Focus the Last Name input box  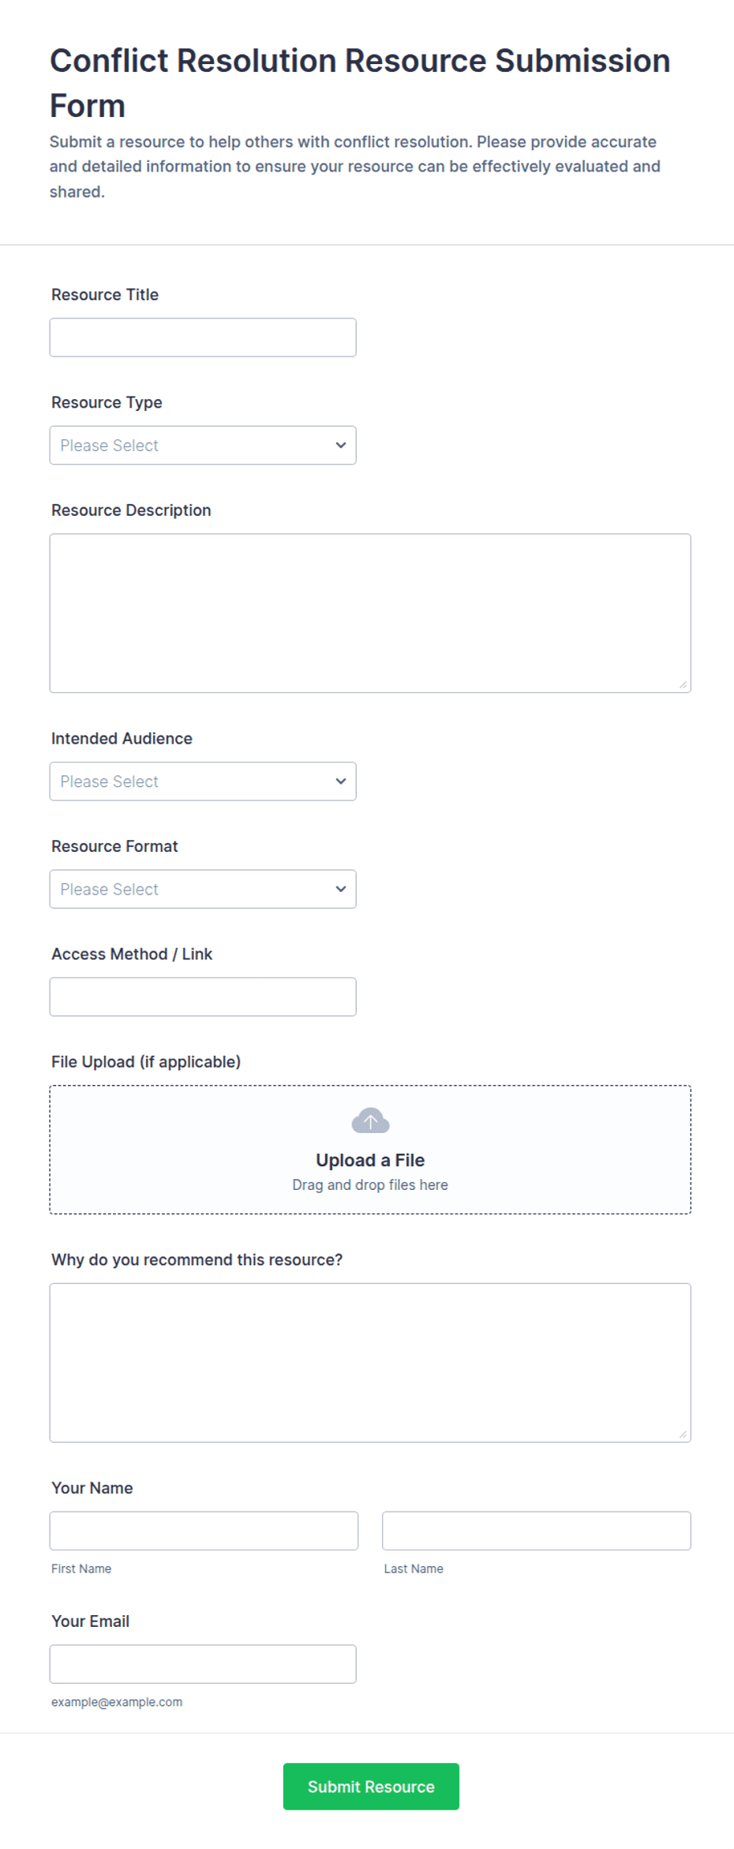point(537,1531)
